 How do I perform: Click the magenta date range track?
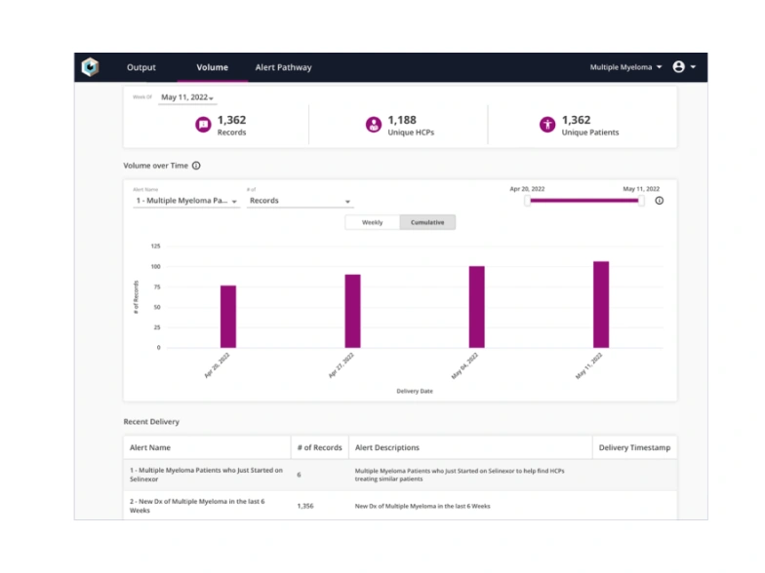[x=584, y=201]
